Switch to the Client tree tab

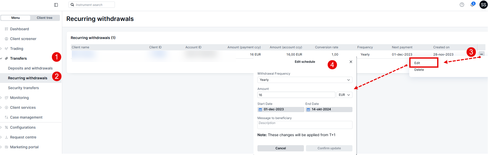click(44, 18)
